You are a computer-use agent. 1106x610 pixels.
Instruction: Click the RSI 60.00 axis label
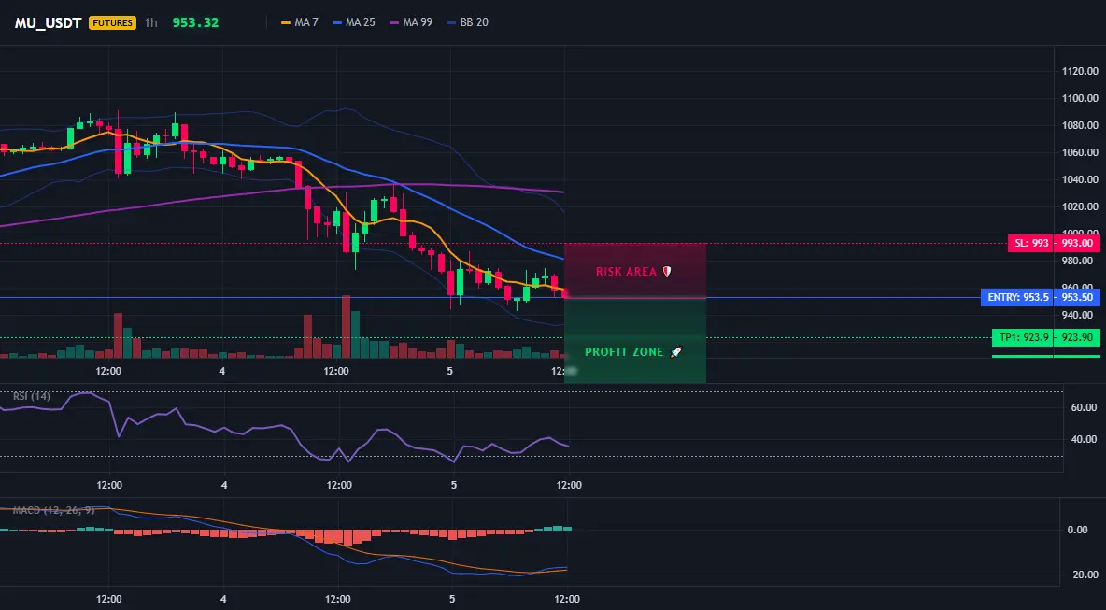tap(1085, 407)
